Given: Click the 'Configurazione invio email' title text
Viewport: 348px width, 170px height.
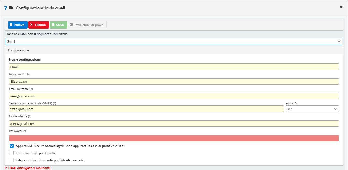Looking at the screenshot, I should tap(41, 8).
